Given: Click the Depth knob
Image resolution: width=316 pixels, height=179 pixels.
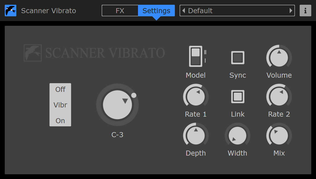Looking at the screenshot, I should coord(196,136).
